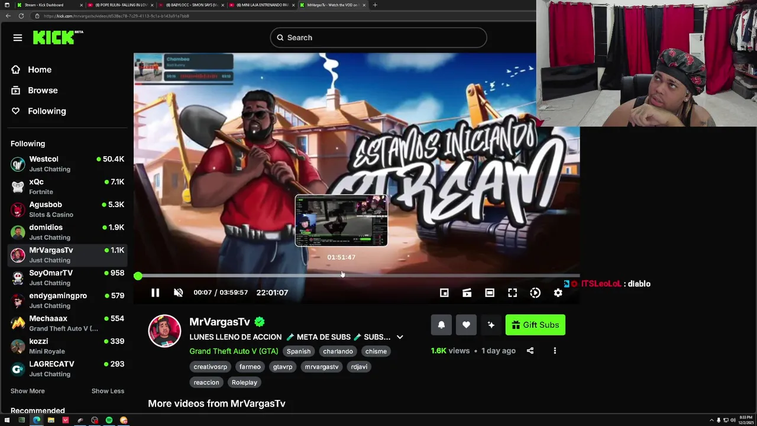Open Grand Theft Auto V (GTA) category
The height and width of the screenshot is (426, 757).
234,351
